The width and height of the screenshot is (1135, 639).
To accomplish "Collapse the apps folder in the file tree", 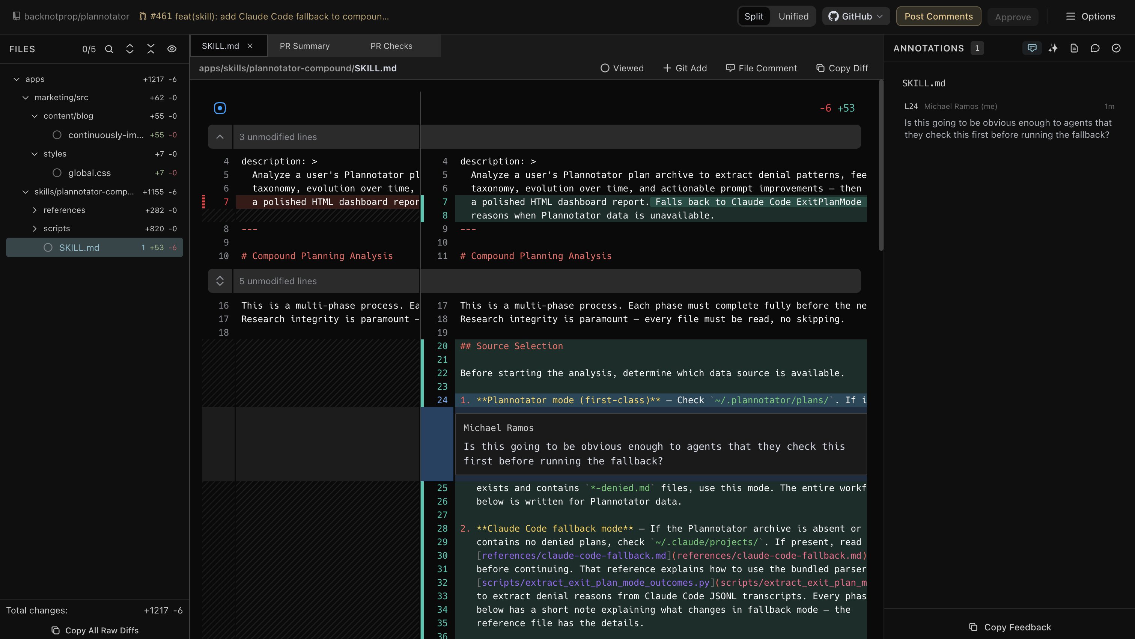I will (x=17, y=79).
